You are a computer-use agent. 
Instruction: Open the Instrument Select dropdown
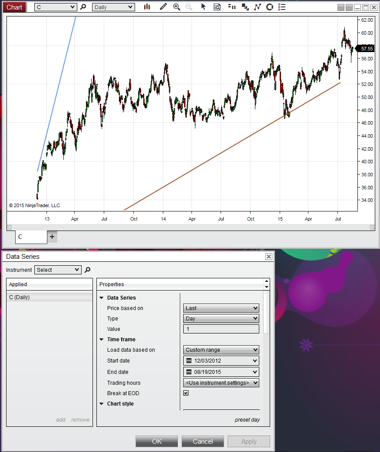(58, 270)
